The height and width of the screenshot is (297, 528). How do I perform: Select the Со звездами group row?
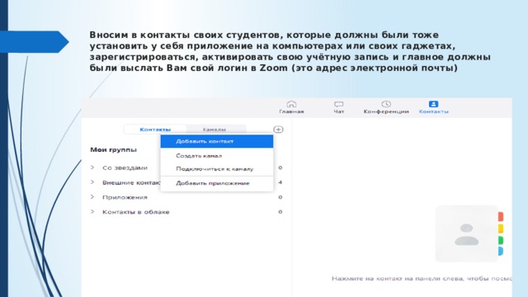pos(186,167)
